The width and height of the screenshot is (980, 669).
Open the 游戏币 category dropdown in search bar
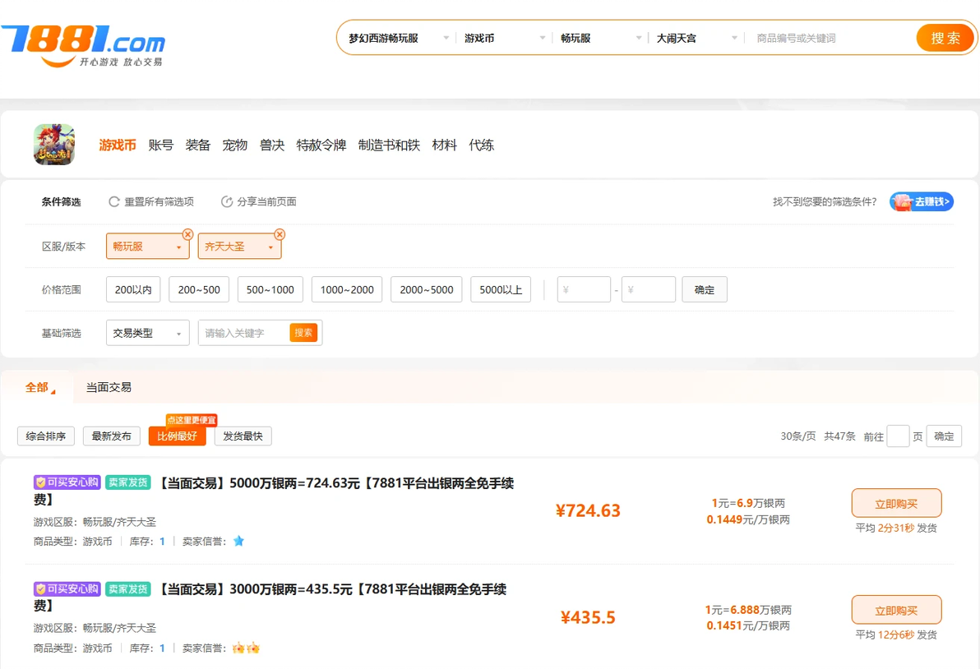504,38
